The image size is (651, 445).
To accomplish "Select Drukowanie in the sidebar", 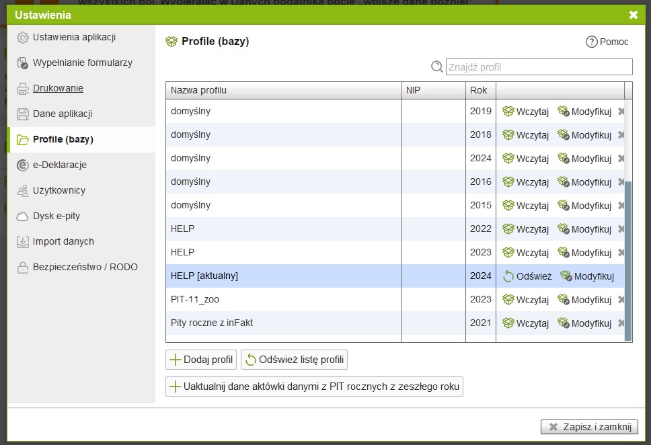I will (58, 88).
